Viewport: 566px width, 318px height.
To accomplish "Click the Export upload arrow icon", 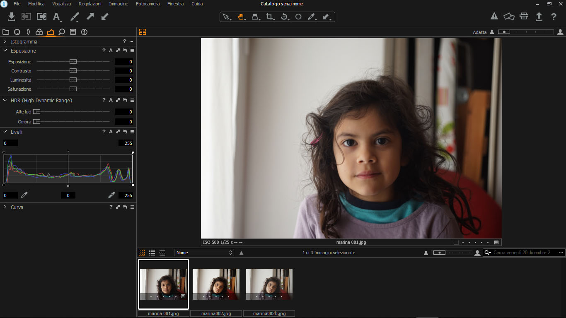I will coord(539,17).
